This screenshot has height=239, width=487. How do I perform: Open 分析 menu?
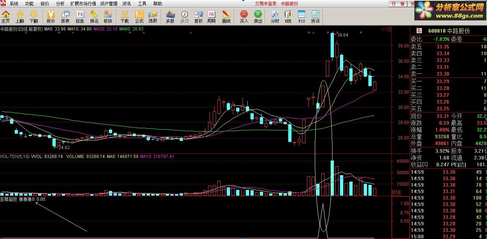point(60,4)
